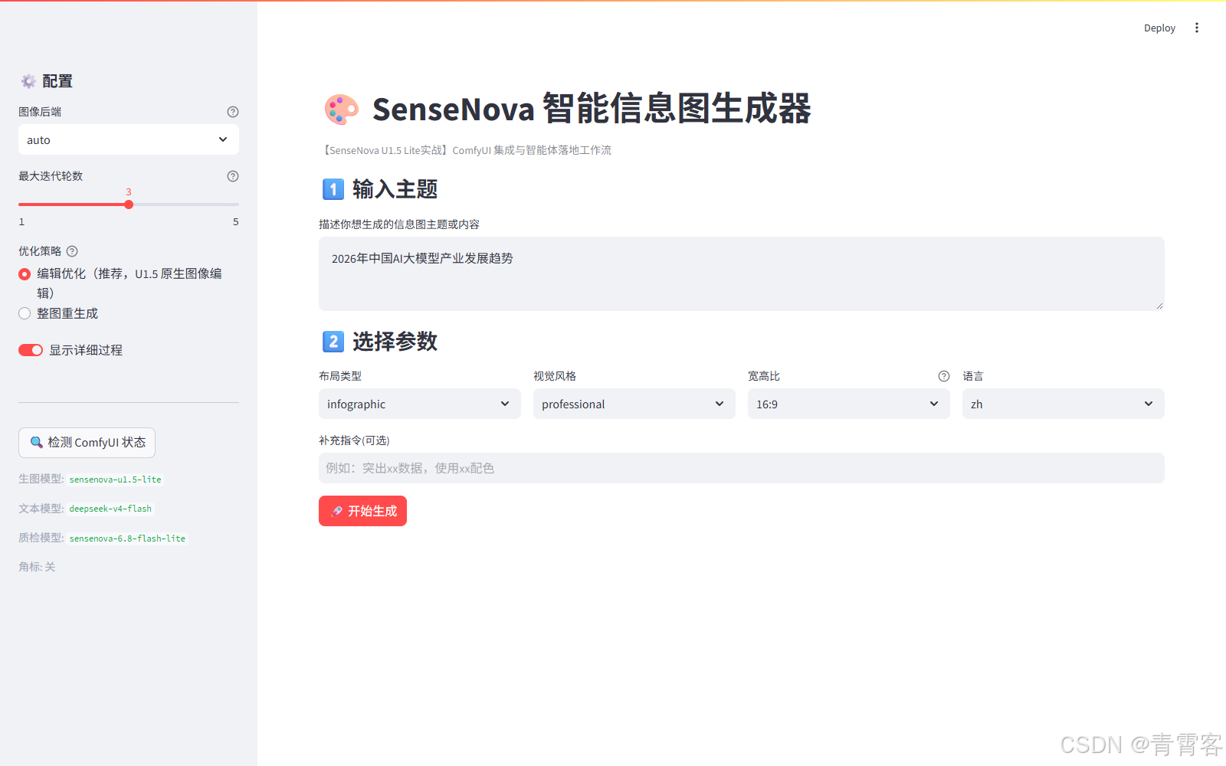Click into the topic description text area

(742, 273)
